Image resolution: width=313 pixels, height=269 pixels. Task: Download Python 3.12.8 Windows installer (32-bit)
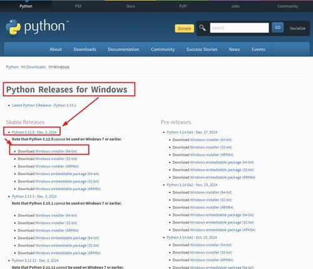(56, 159)
